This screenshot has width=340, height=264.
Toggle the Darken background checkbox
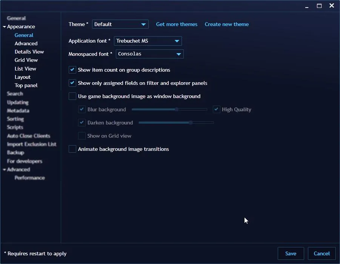coord(82,123)
